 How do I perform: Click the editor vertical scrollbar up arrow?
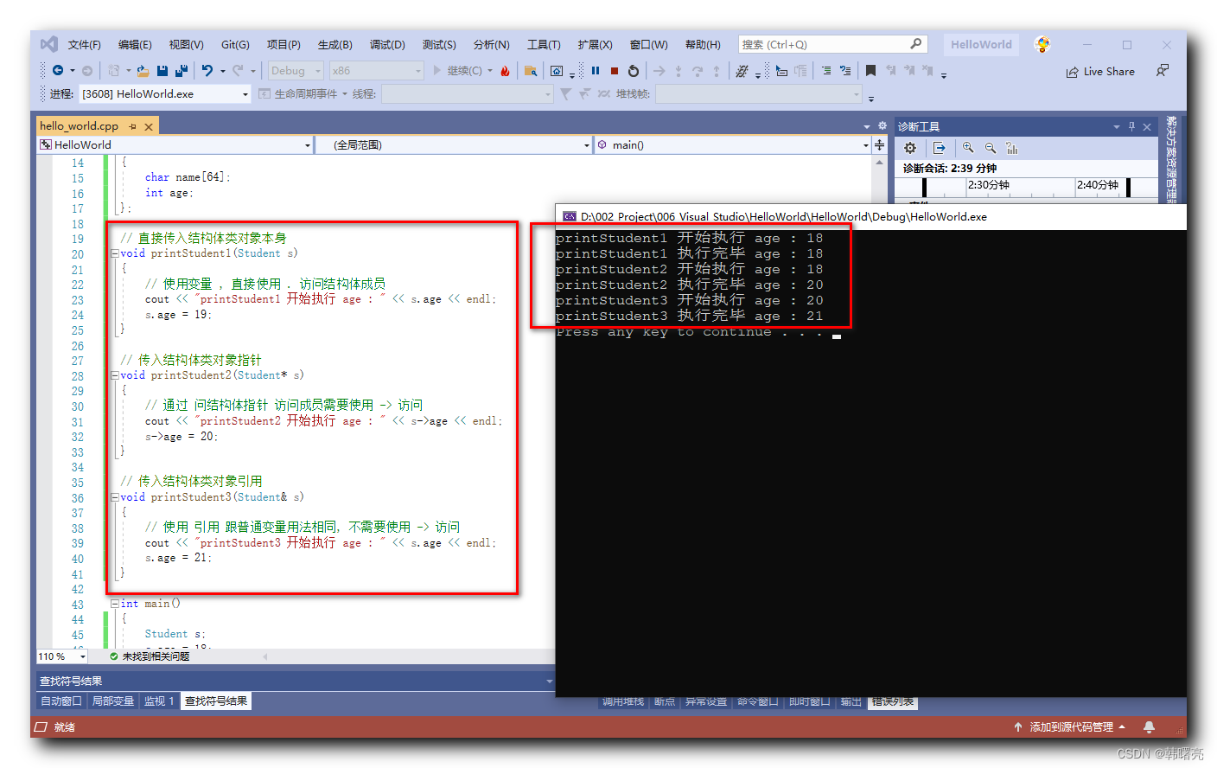pyautogui.click(x=880, y=163)
